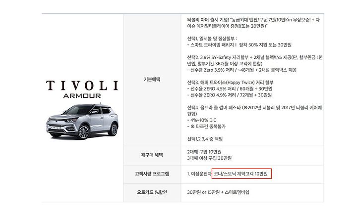Click the 오토카드 先할인 row label
The image size is (357, 214).
[152, 192]
